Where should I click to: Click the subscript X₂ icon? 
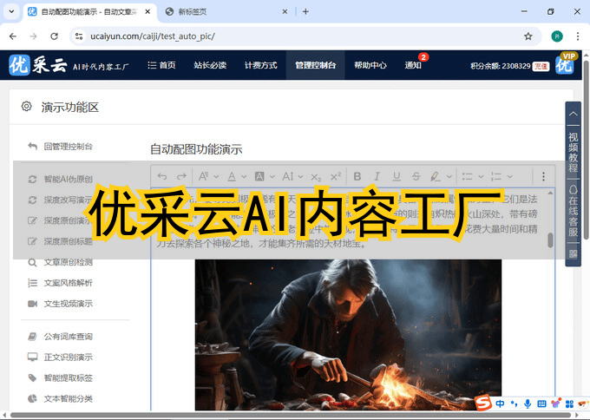click(x=316, y=177)
